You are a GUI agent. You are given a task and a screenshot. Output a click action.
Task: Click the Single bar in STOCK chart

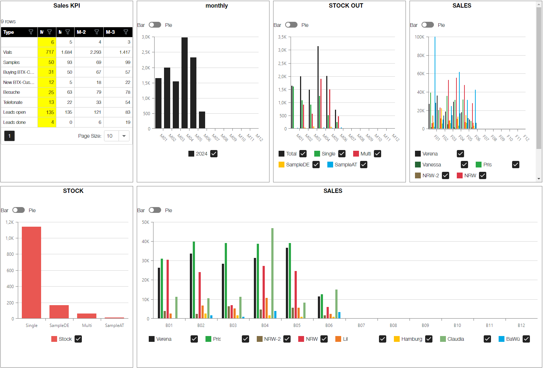(x=31, y=272)
